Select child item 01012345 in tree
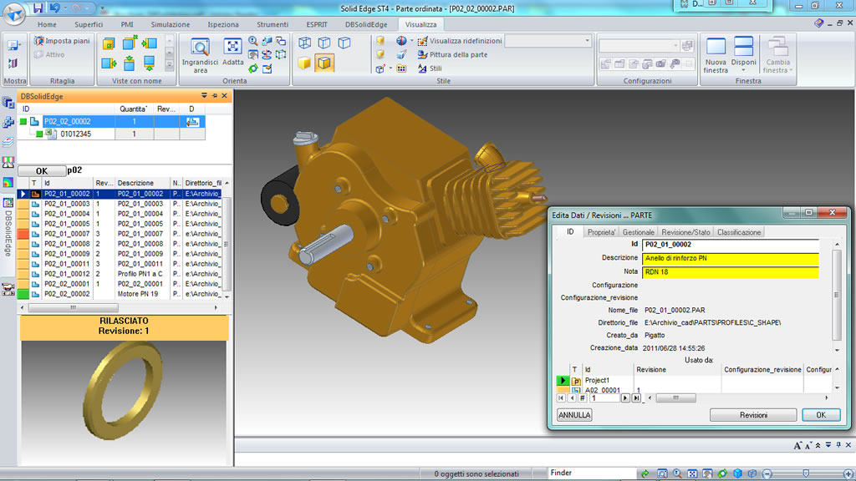 (75, 134)
